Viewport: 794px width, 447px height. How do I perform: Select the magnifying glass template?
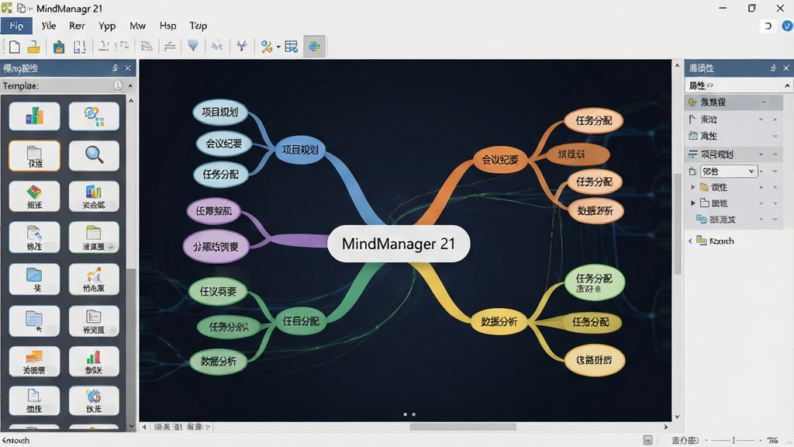click(x=94, y=155)
